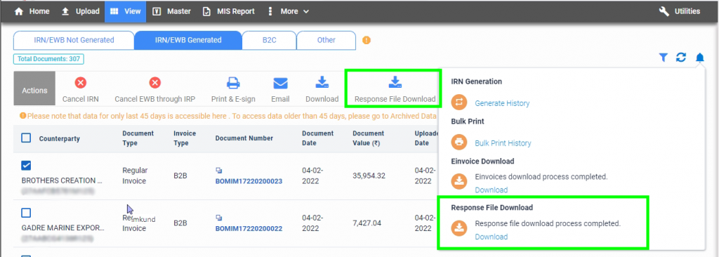719x257 pixels.
Task: Expand the More dropdown menu
Action: click(x=288, y=11)
